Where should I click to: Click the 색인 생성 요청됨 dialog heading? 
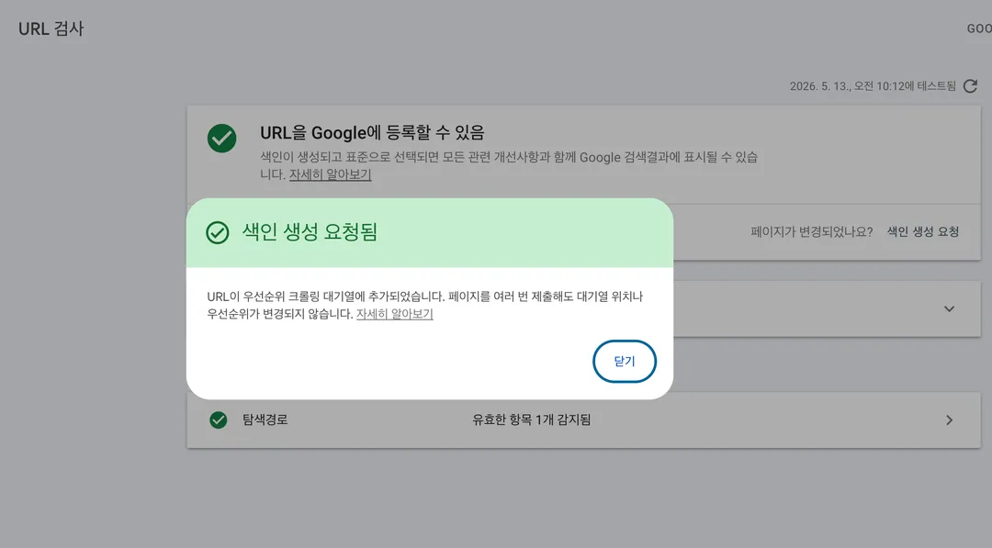coord(310,232)
